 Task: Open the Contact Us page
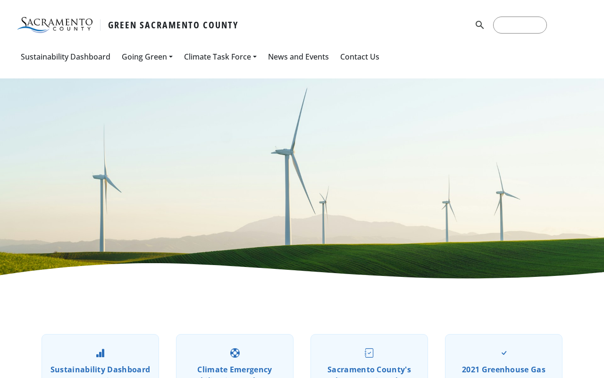360,57
